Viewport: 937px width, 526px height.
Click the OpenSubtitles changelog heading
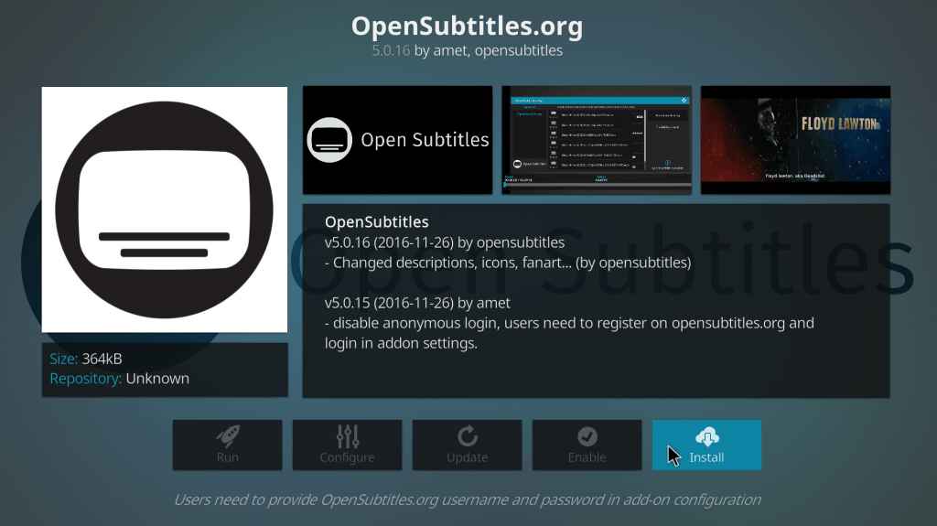[x=376, y=221]
